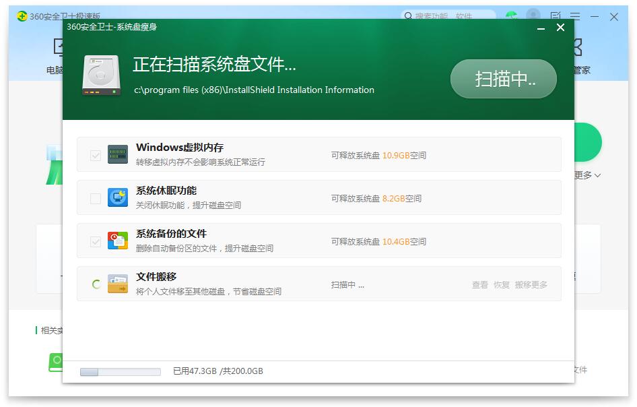Click the disk usage progress bar
This screenshot has width=637, height=407.
click(121, 372)
